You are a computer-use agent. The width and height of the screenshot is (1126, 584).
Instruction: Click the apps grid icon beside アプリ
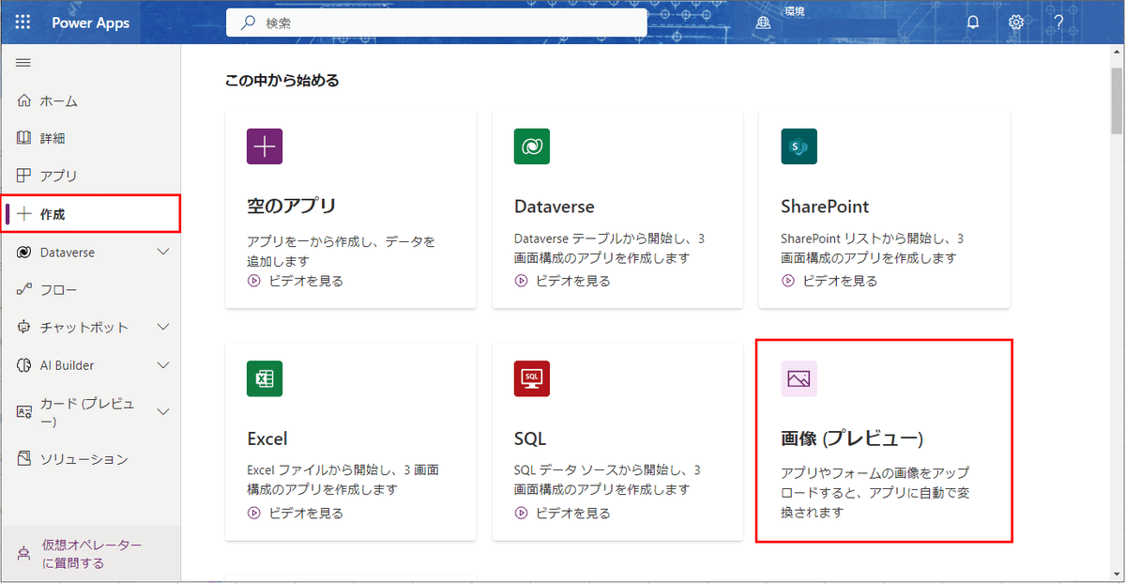[x=24, y=176]
